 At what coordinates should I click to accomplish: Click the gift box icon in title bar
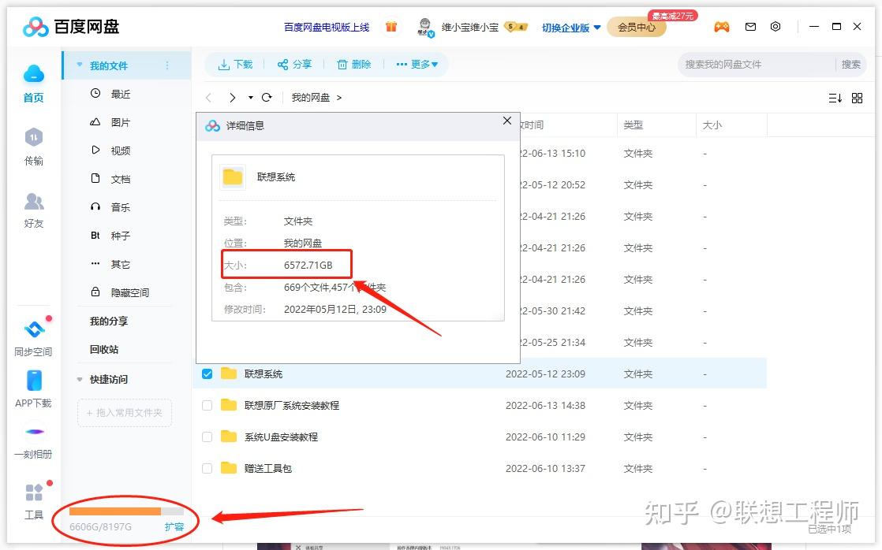click(x=391, y=27)
